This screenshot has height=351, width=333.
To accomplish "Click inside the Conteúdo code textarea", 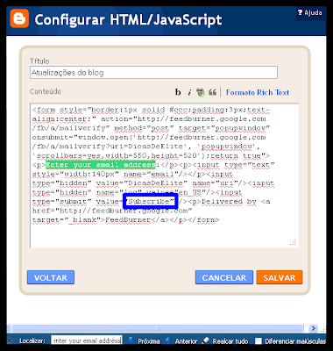I will click(x=164, y=175).
